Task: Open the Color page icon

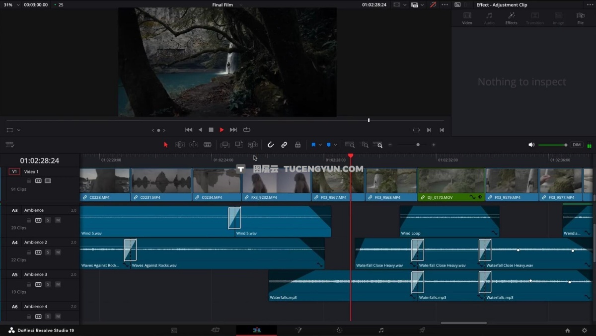Action: point(339,330)
